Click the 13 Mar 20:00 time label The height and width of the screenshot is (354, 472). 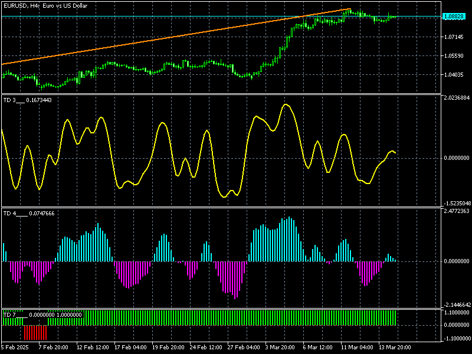395,347
